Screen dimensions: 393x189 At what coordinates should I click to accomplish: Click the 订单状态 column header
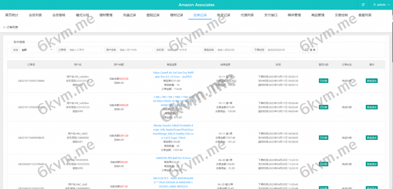click(347, 65)
